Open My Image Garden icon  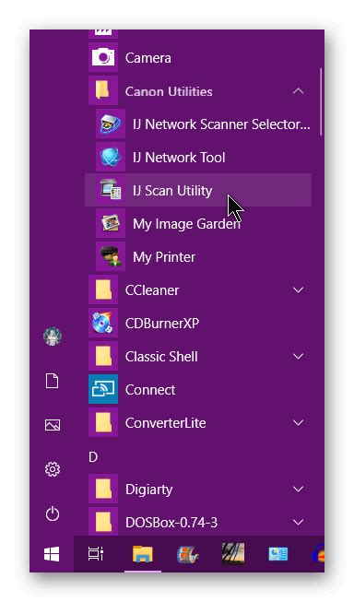pyautogui.click(x=111, y=224)
